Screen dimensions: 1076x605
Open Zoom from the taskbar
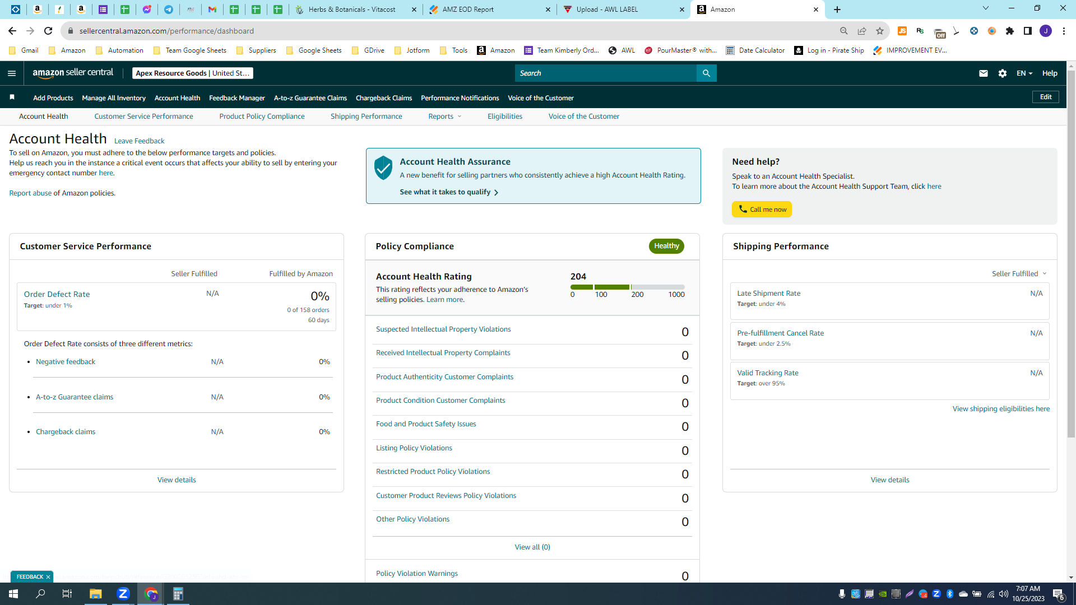[123, 594]
